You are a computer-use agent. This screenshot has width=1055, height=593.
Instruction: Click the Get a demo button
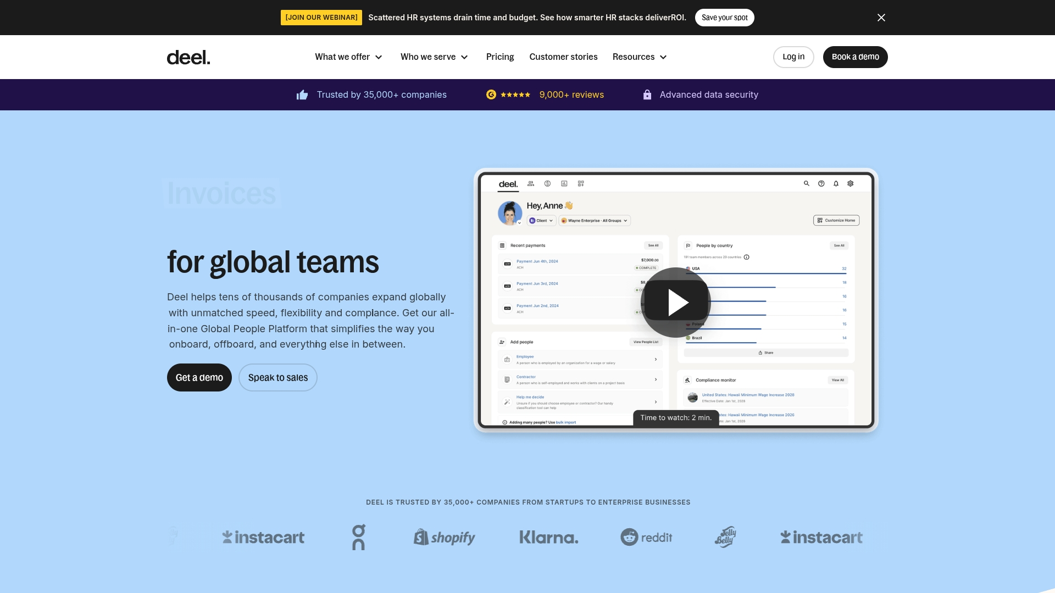pos(199,378)
